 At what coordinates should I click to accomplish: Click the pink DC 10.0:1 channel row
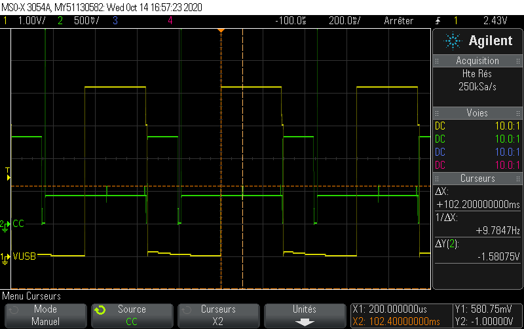(477, 165)
